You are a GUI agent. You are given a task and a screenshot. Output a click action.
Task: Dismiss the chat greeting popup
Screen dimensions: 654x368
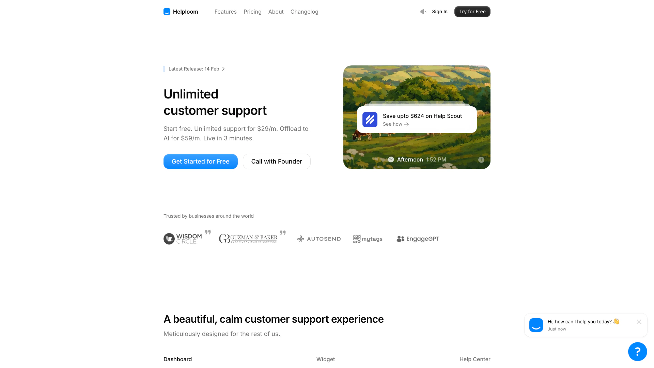[639, 322]
